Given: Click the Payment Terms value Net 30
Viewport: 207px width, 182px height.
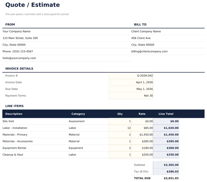Looking at the screenshot, I should point(131,96).
